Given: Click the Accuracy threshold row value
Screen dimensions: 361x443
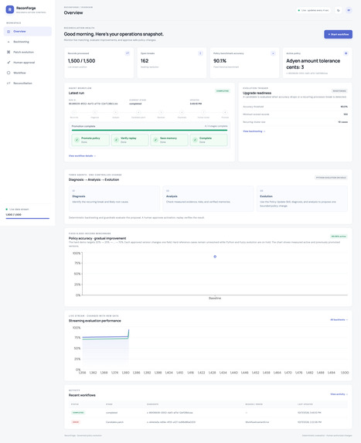Looking at the screenshot, I should point(344,107).
